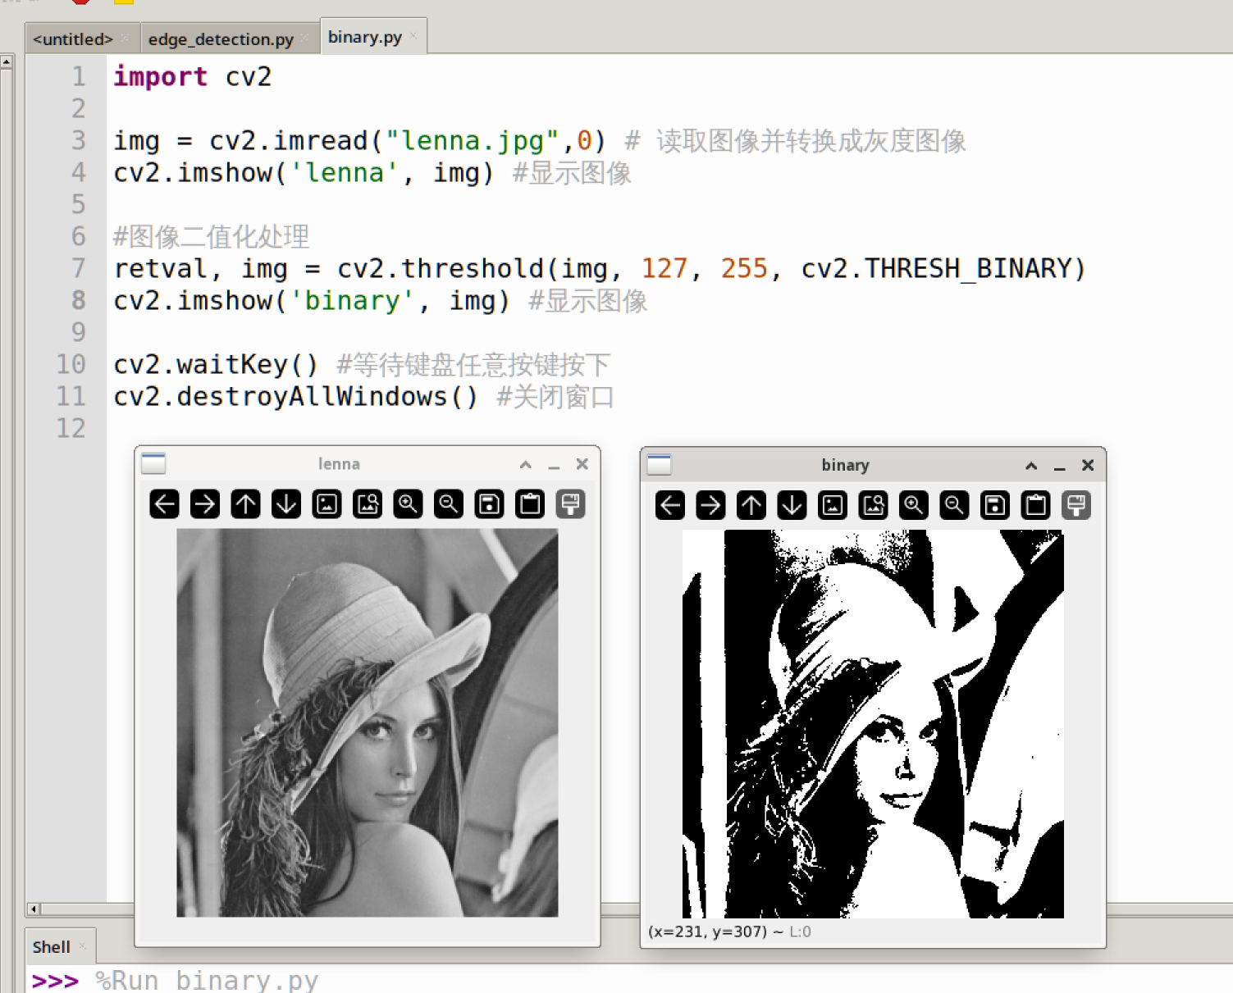Image resolution: width=1233 pixels, height=993 pixels.
Task: Roll up the binary window
Action: [x=1031, y=465]
